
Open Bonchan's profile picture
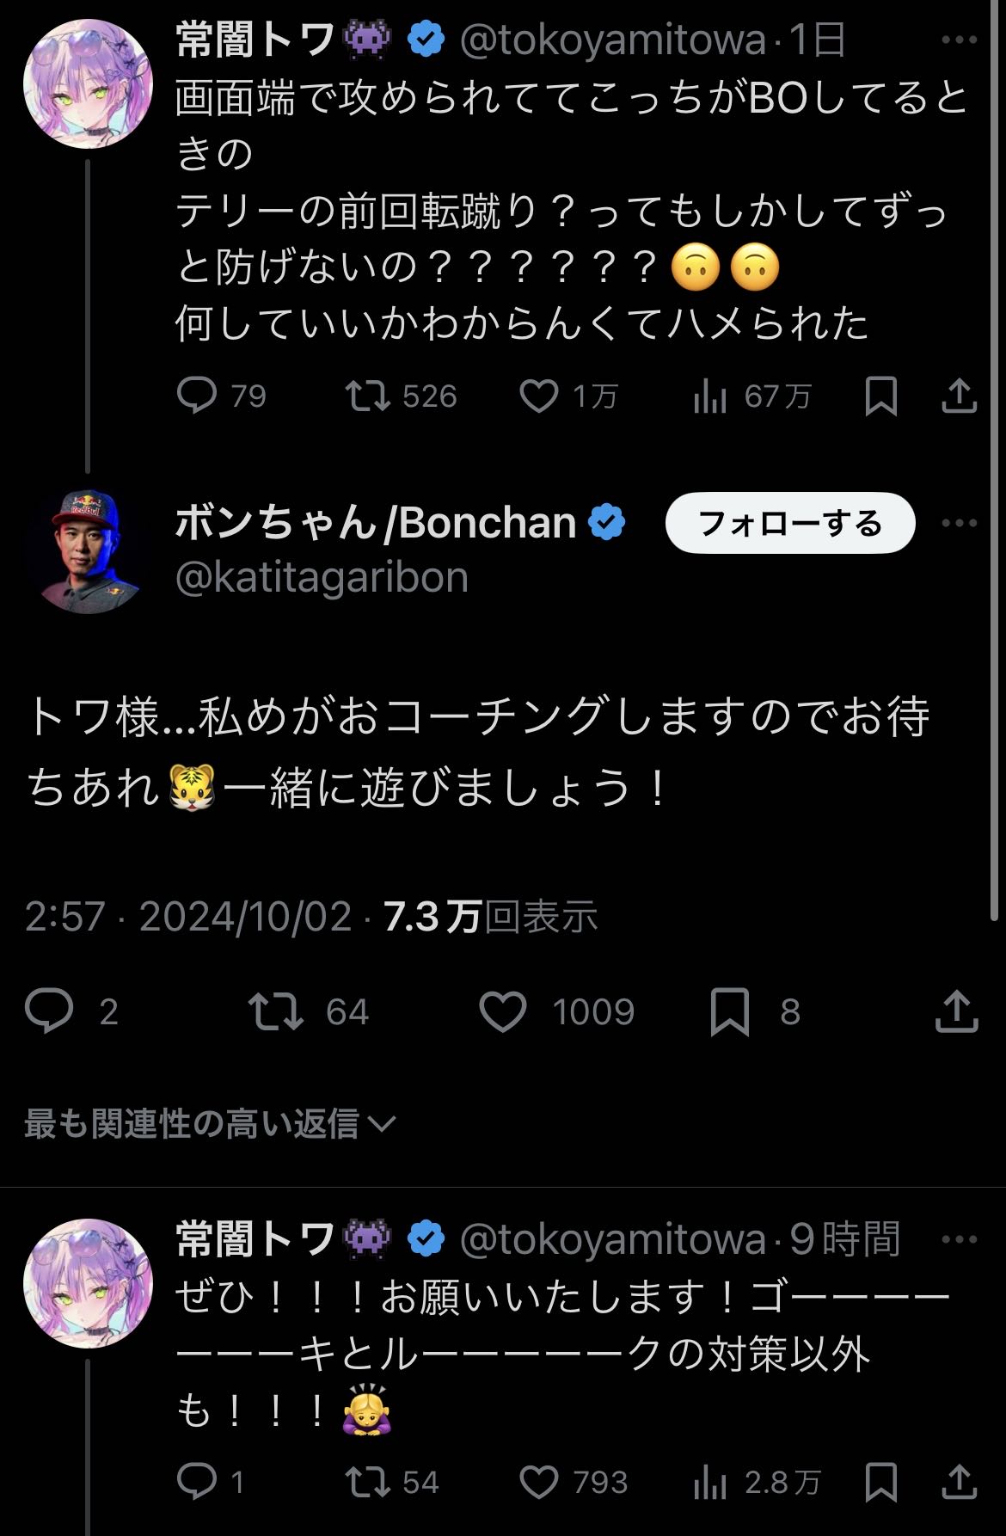tap(87, 551)
